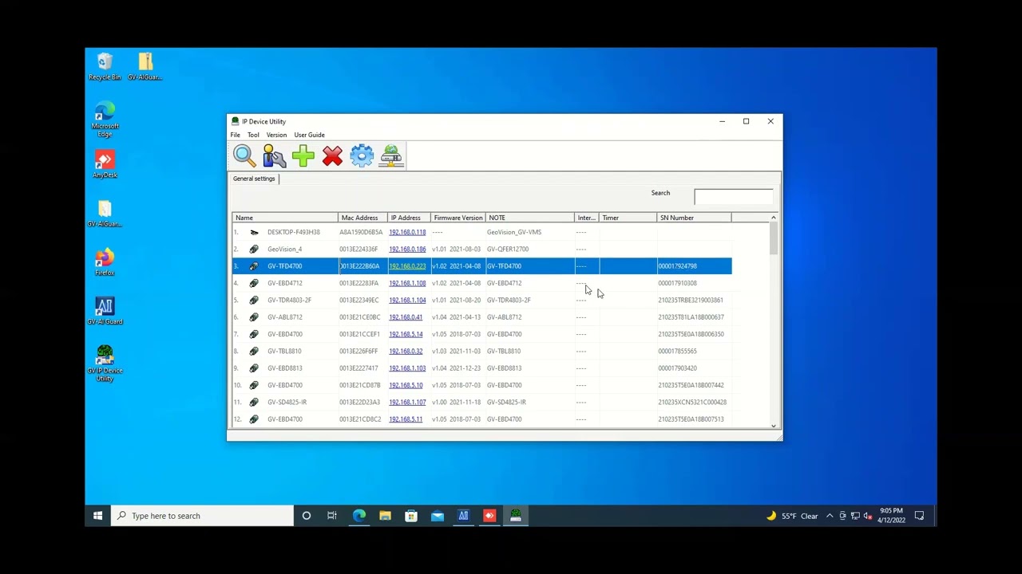Open IP link 192.168.5.10
The width and height of the screenshot is (1022, 574).
coord(406,386)
